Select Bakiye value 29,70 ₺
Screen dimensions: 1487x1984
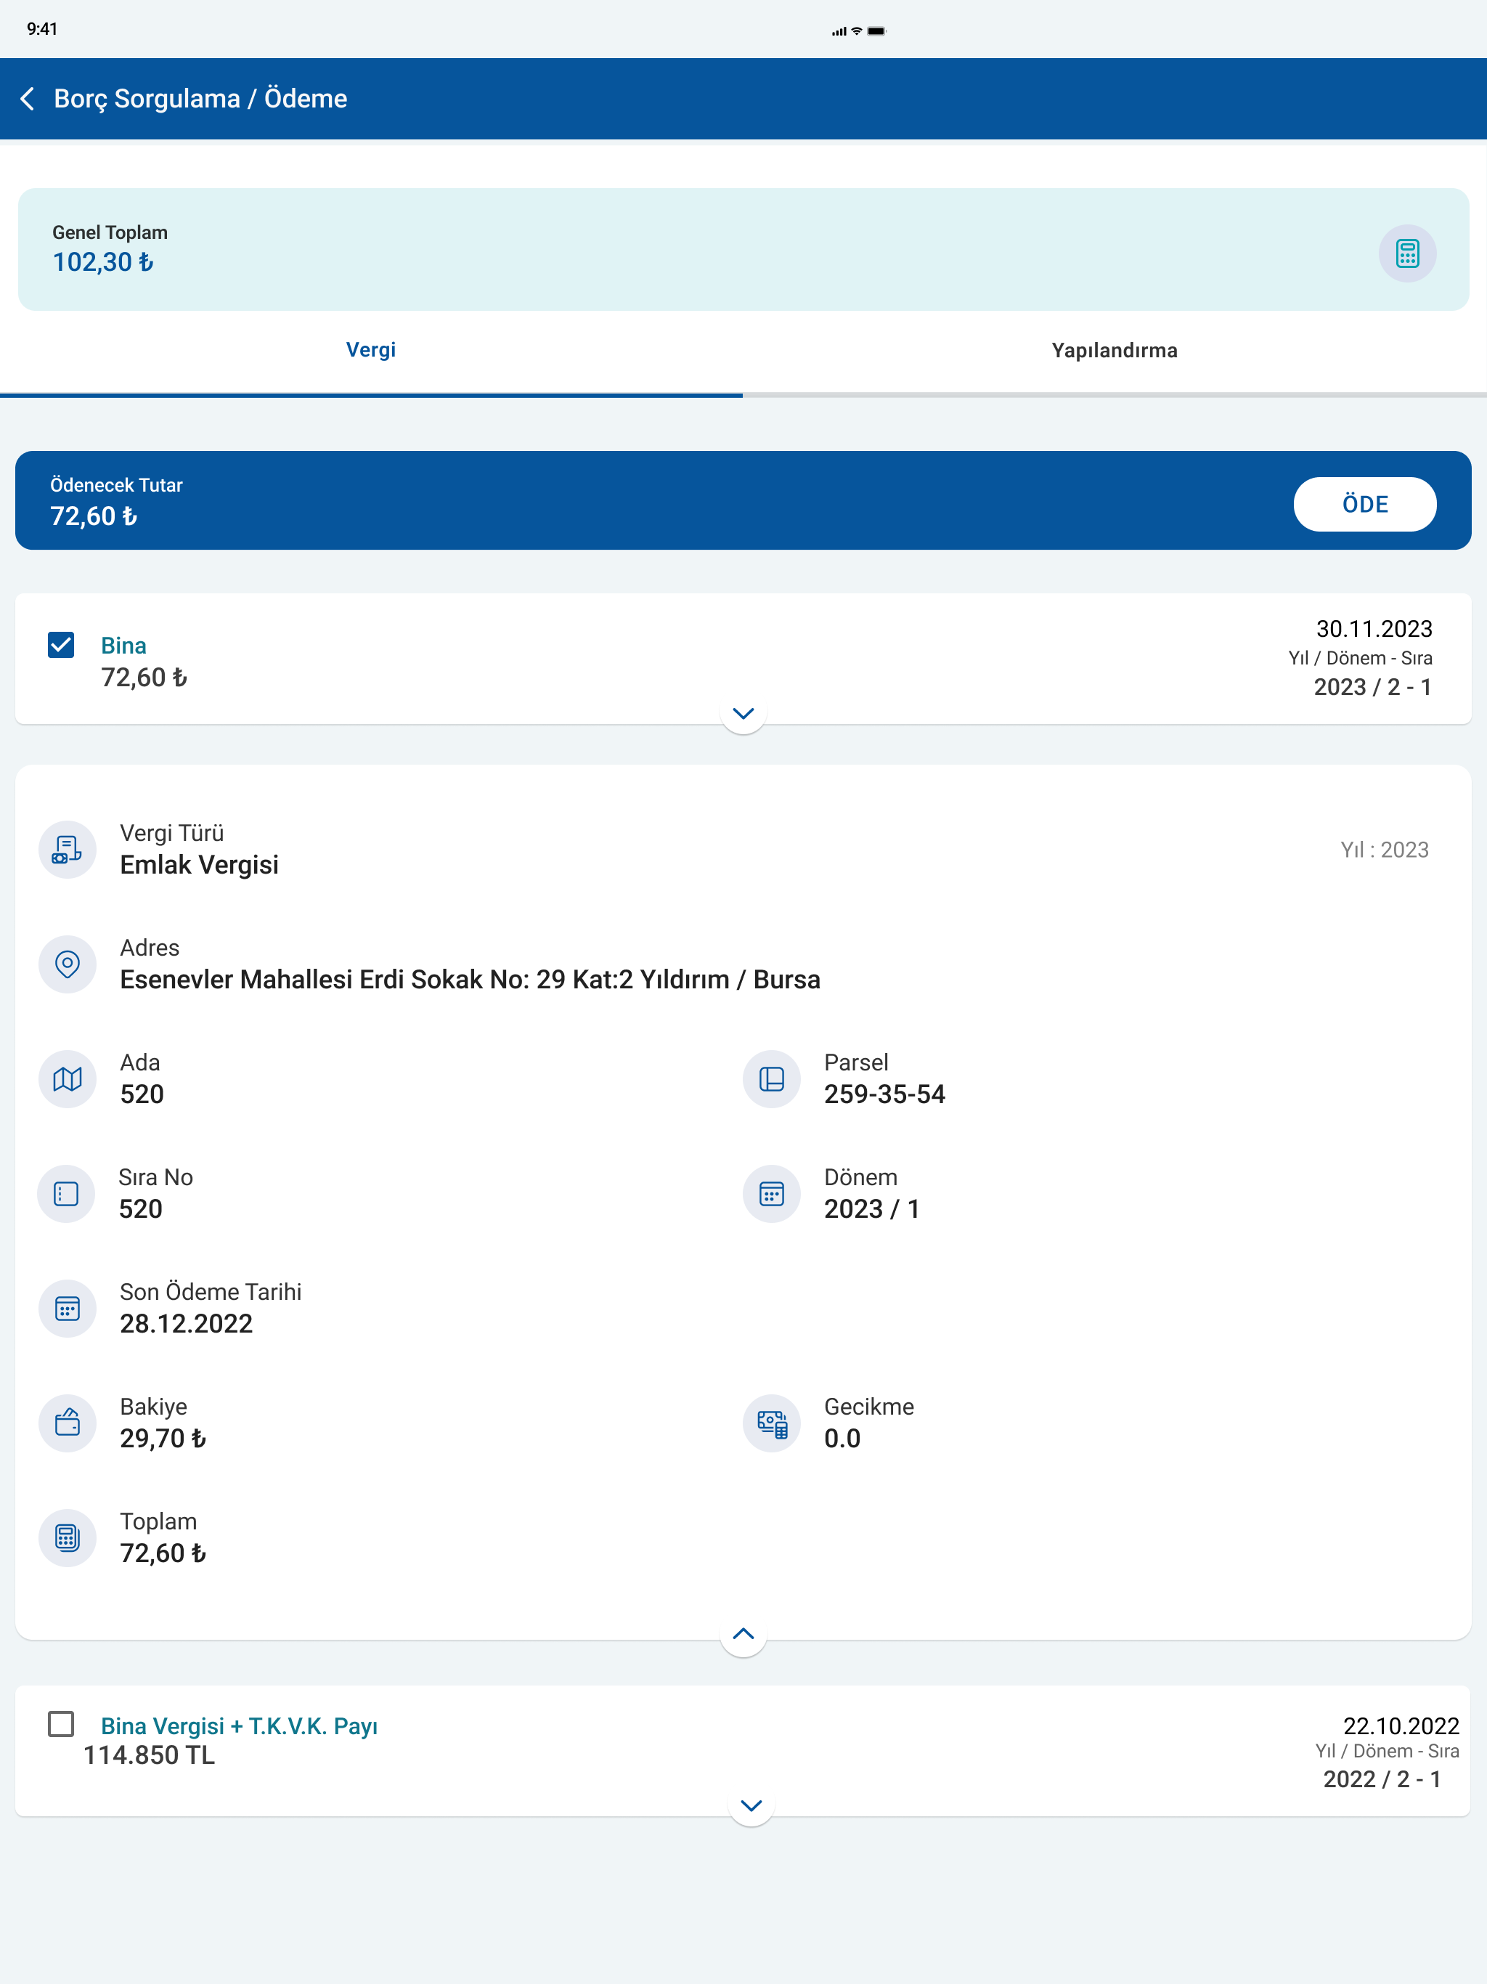(163, 1439)
